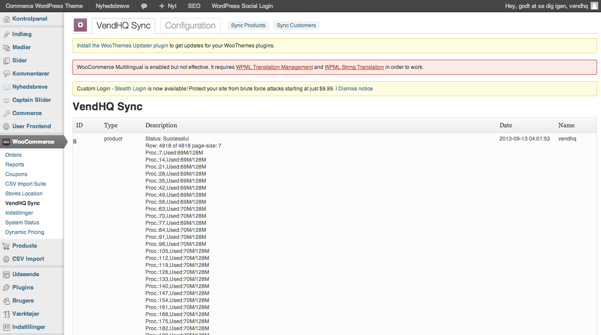This screenshot has height=335, width=601.
Task: Click the Date column header
Action: pos(506,125)
